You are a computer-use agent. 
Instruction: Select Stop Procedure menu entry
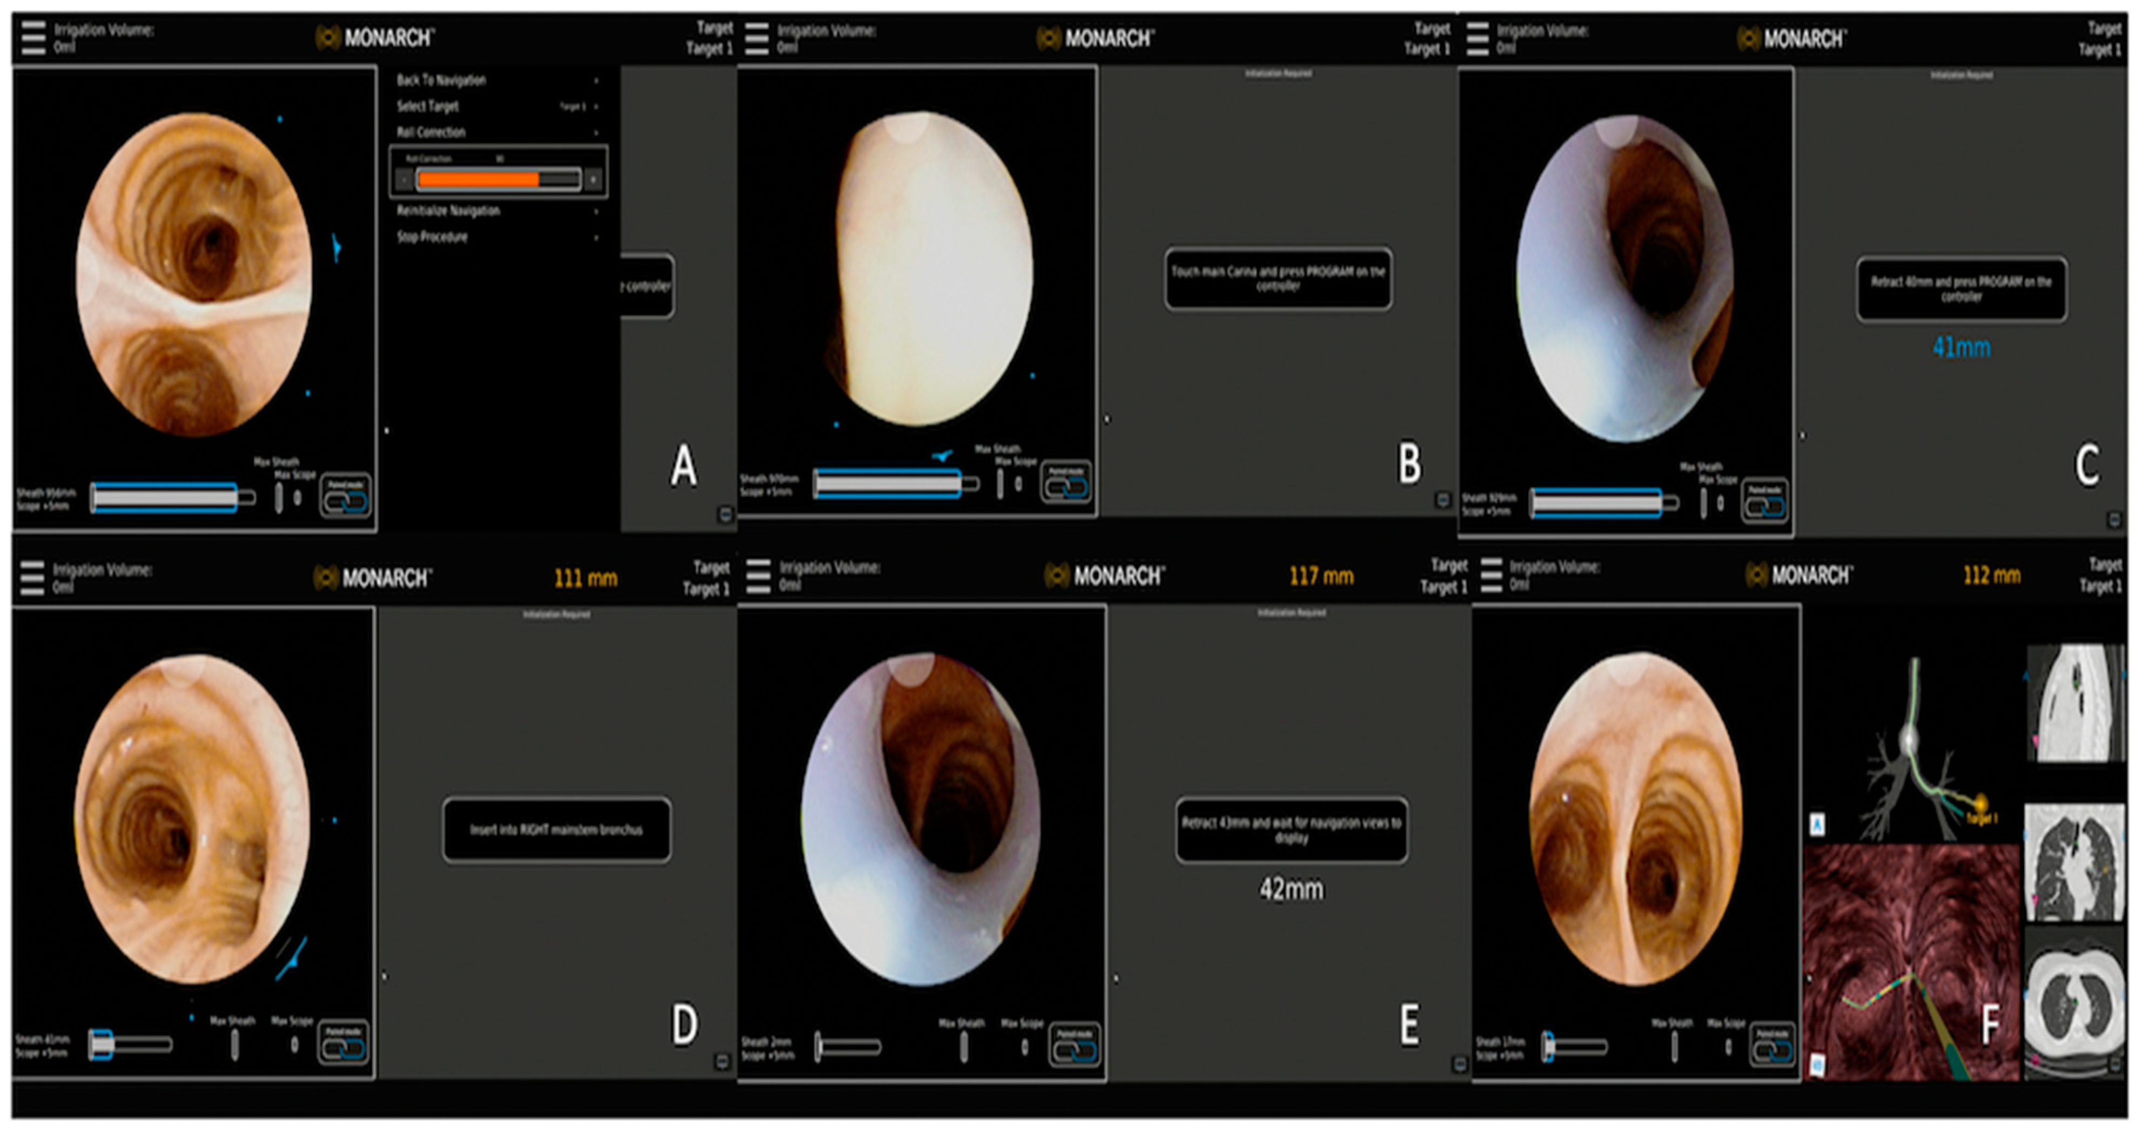pyautogui.click(x=432, y=238)
